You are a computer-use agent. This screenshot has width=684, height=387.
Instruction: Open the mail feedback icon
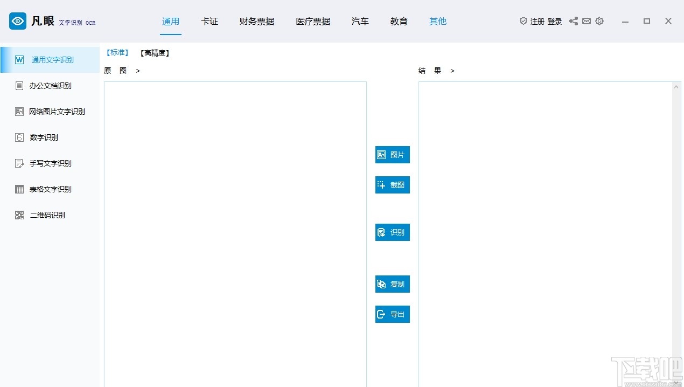[x=587, y=21]
